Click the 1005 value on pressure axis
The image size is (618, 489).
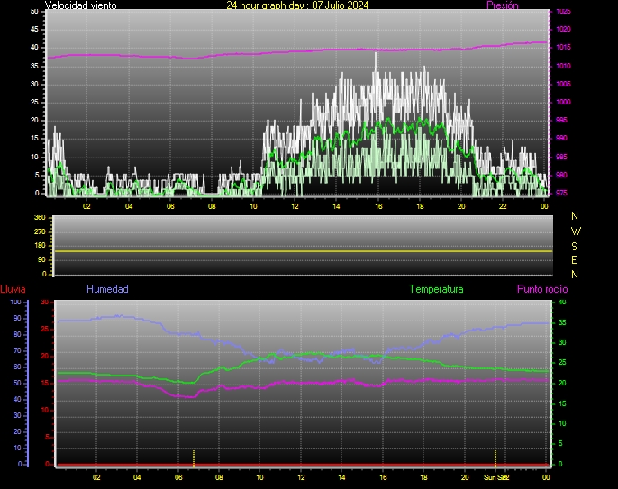click(563, 84)
